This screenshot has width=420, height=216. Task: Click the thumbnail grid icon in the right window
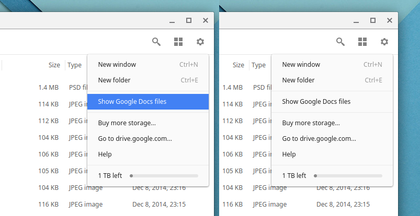362,42
